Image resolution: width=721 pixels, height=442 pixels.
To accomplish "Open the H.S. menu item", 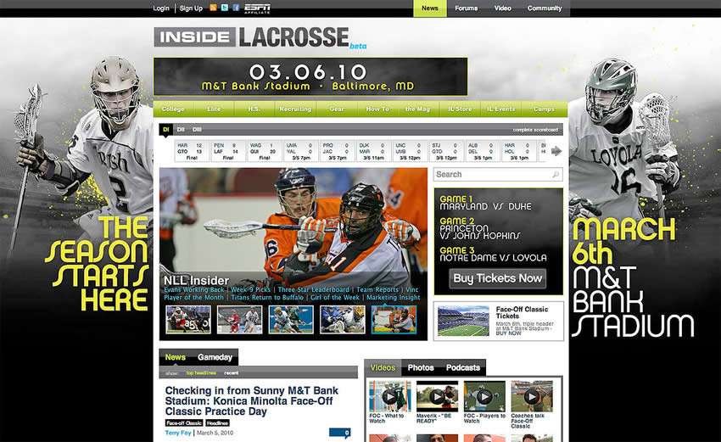I will click(254, 109).
